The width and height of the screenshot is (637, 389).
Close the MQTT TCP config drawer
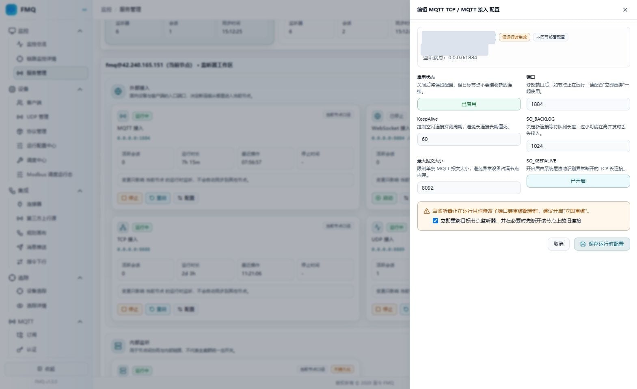625,10
